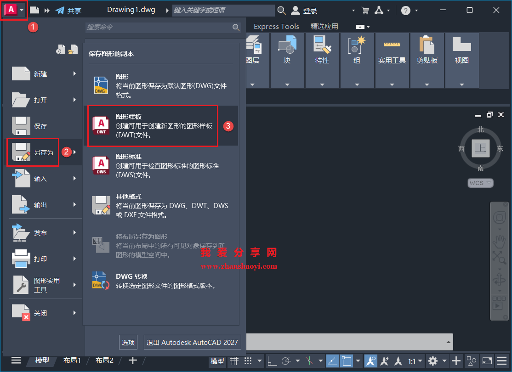Click the Options (选项) button
Image resolution: width=512 pixels, height=372 pixels.
(128, 342)
